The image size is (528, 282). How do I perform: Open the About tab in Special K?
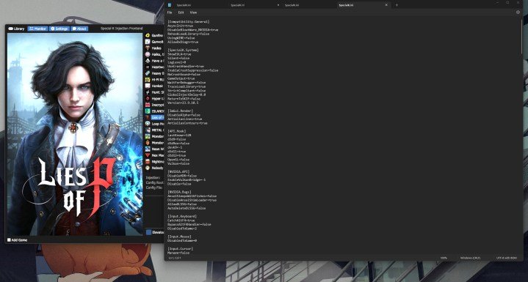[x=79, y=29]
